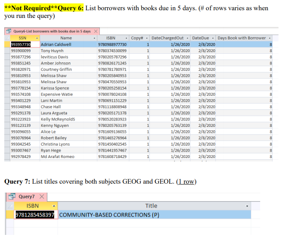Click the name Alice Le
Viewport: 293px width, 246px height.
click(x=48, y=132)
